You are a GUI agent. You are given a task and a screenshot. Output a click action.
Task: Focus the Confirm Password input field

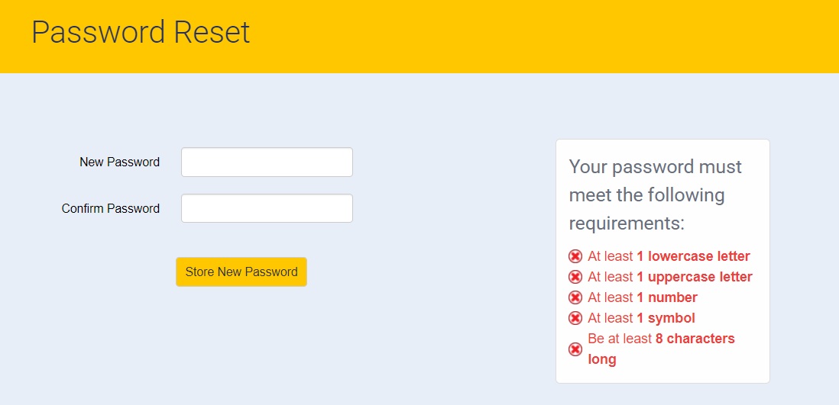(267, 208)
